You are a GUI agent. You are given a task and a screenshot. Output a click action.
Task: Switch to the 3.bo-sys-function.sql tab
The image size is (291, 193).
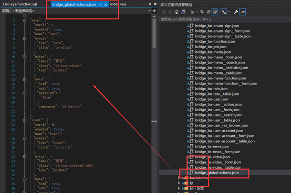[19, 4]
